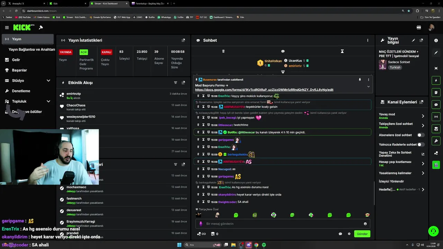Expand the pinned message chevron
Image resolution: width=443 pixels, height=249 pixels.
coord(368,86)
